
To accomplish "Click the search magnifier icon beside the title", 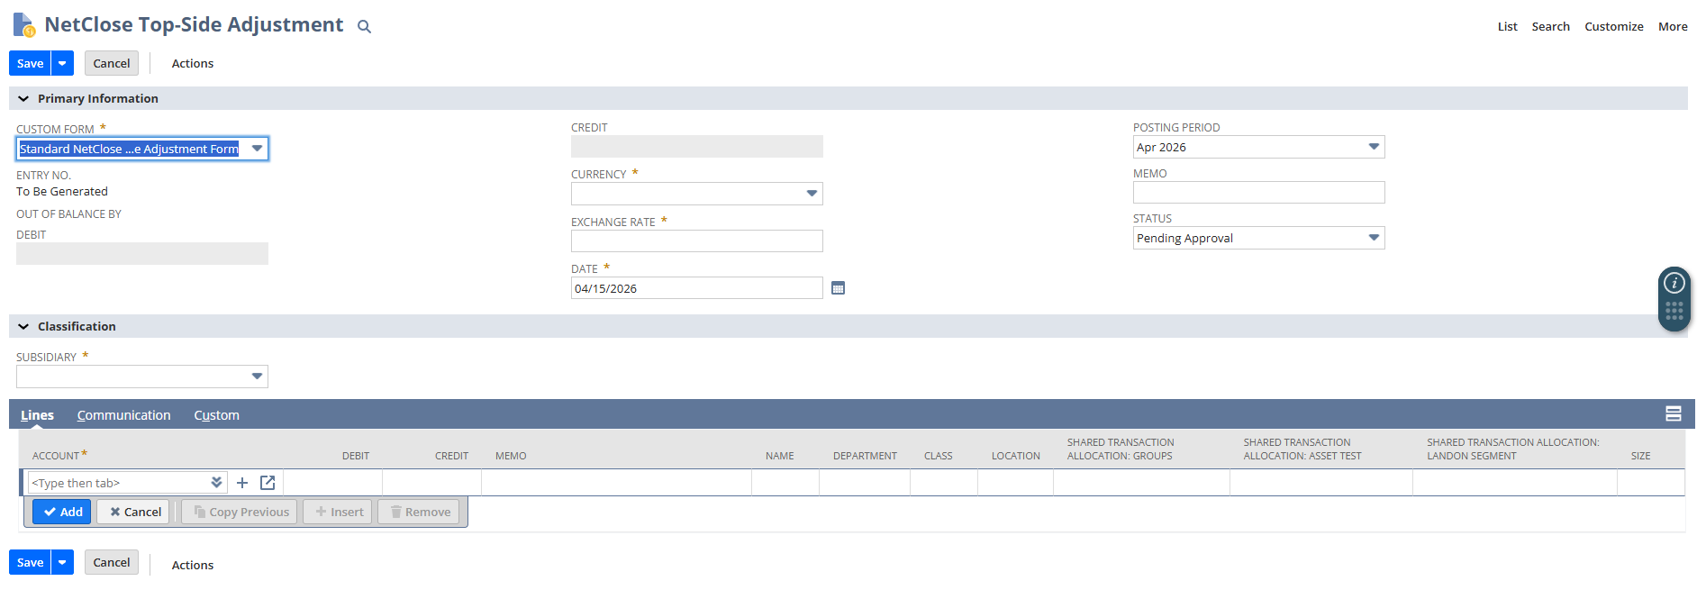I will [364, 27].
